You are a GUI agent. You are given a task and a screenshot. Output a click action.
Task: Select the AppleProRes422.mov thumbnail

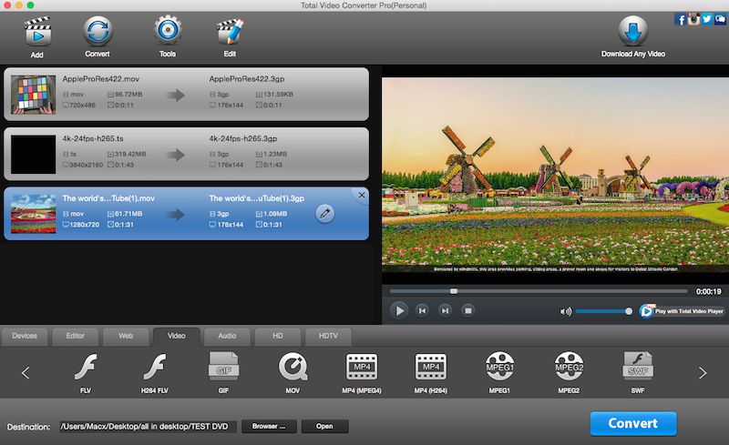[33, 95]
